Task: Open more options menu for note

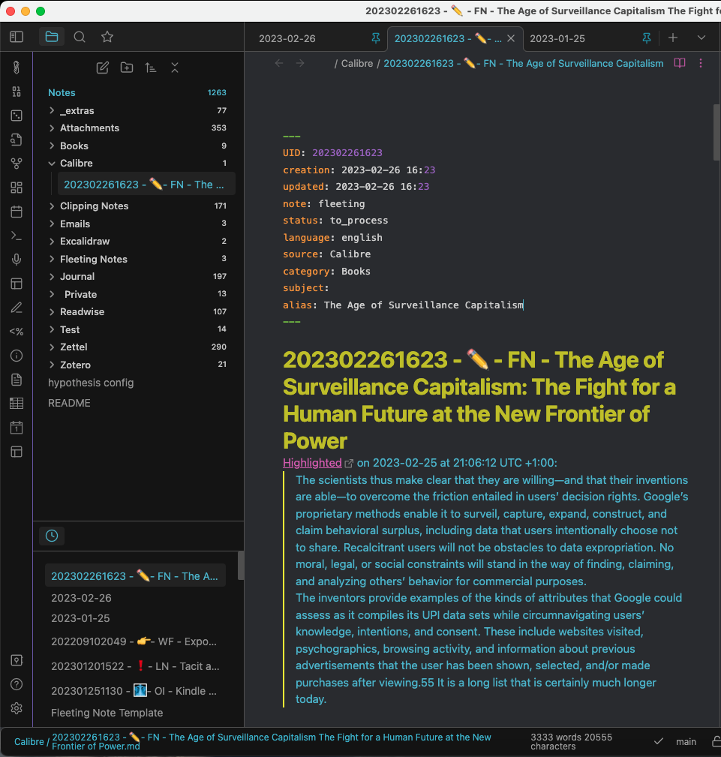Action: [x=701, y=63]
